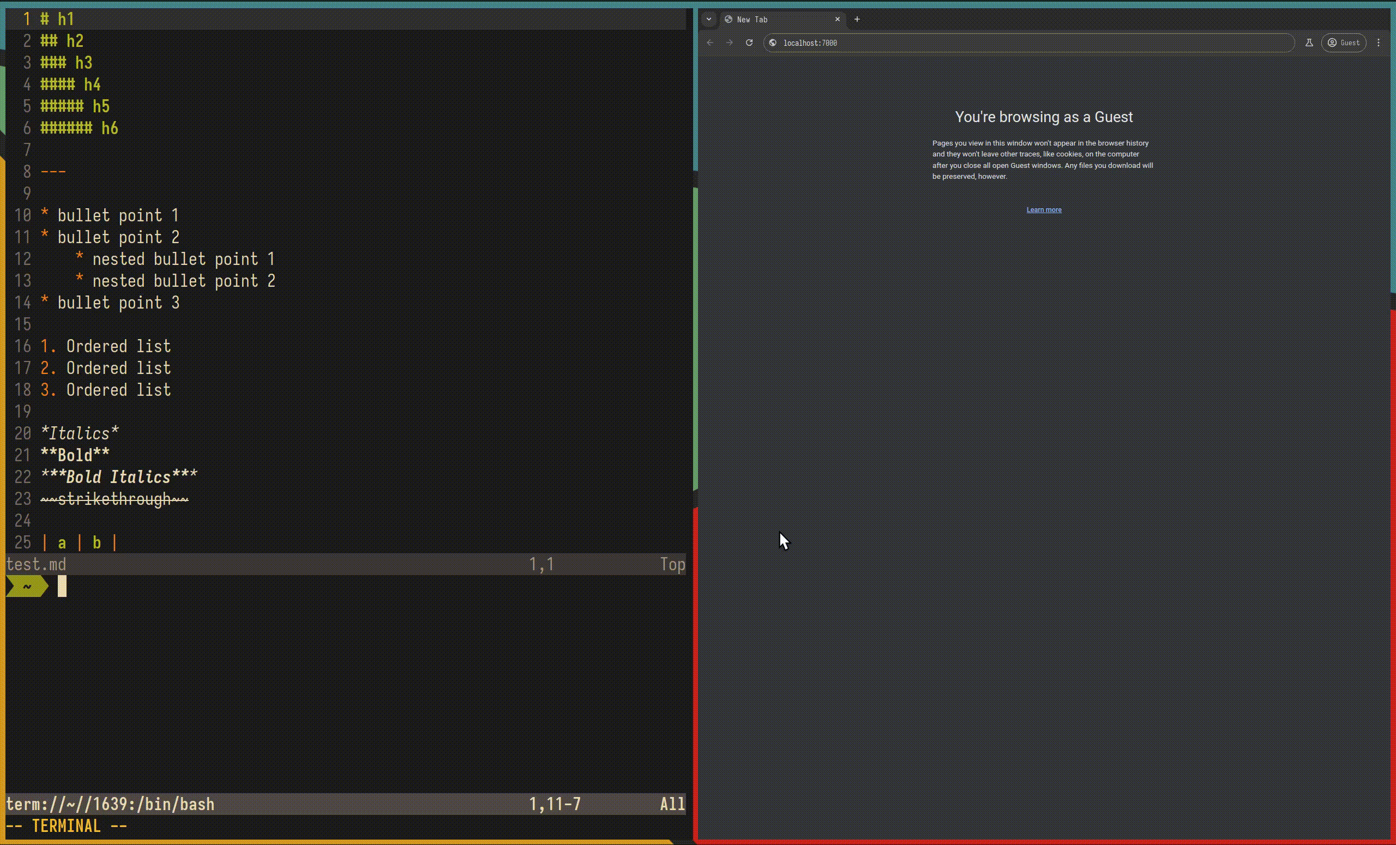Click the '| a | b |' table row

tap(79, 542)
